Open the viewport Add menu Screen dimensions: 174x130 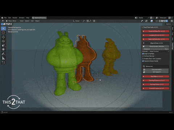(x=32, y=21)
